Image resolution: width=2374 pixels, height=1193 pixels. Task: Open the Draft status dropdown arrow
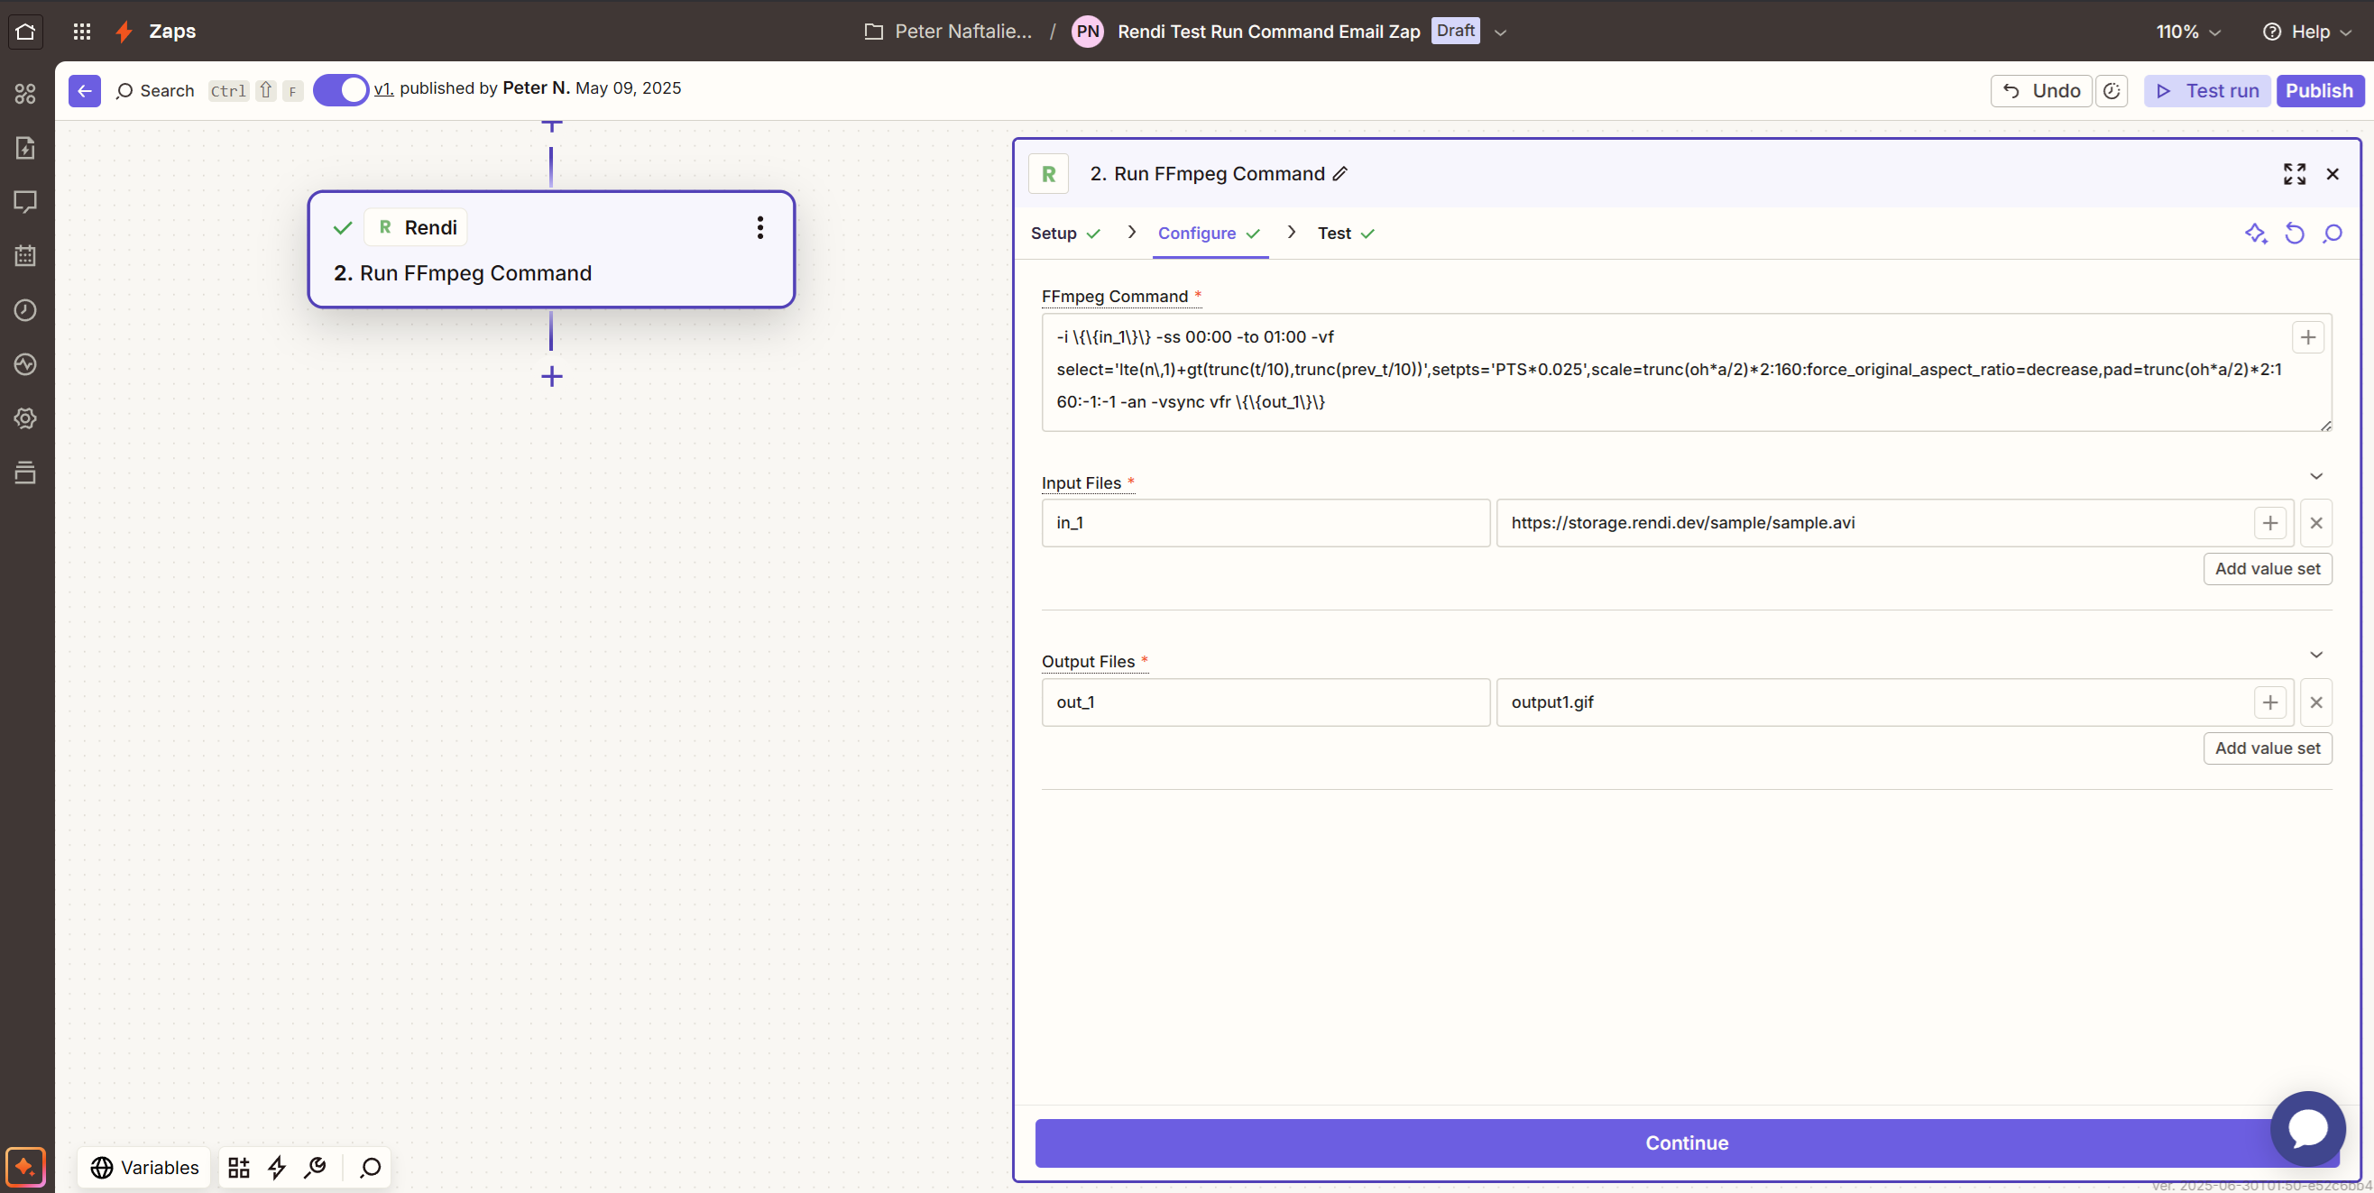(1500, 32)
